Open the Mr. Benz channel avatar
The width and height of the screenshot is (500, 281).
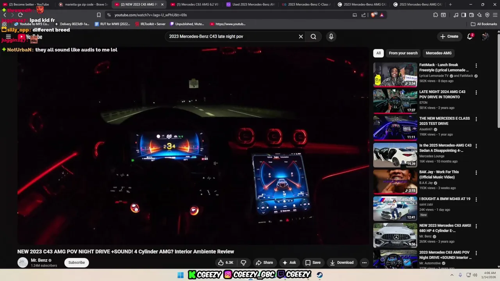23,263
